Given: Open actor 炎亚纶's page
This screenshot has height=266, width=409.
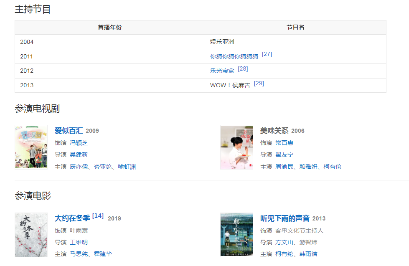Looking at the screenshot, I should pos(103,167).
